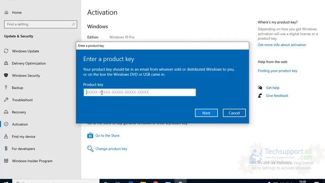Image resolution: width=325 pixels, height=183 pixels.
Task: Select the Find my device icon
Action: pyautogui.click(x=6, y=136)
